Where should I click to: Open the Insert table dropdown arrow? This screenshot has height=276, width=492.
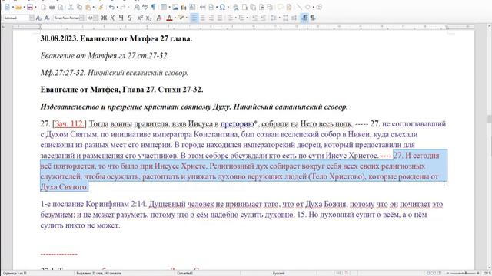[169, 7]
